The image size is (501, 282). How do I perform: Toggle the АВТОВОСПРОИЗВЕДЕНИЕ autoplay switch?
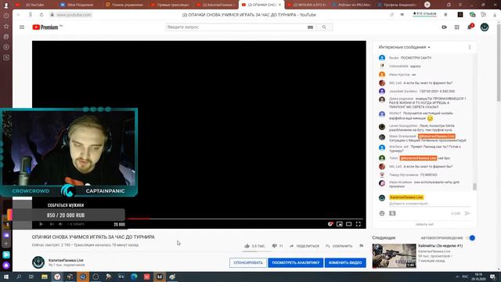click(470, 238)
